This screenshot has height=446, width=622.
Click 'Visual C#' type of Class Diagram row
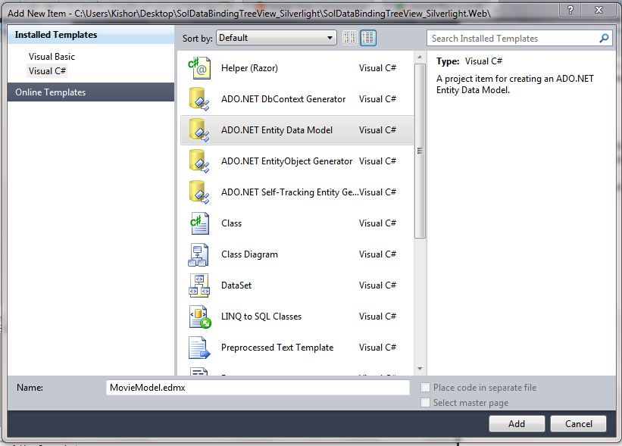377,254
